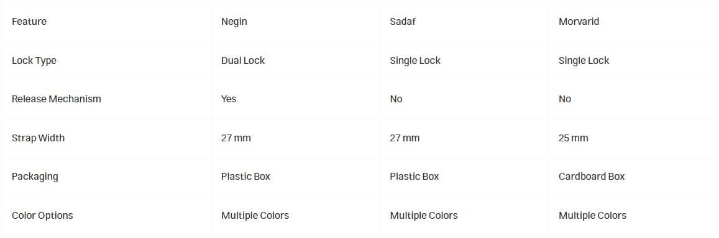The image size is (719, 238).
Task: Click Multiple Colors in Negin column
Action: pos(255,215)
